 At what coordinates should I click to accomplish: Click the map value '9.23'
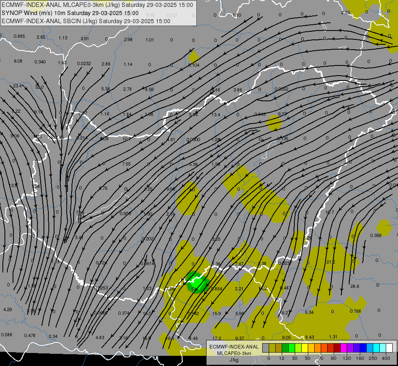282,114
